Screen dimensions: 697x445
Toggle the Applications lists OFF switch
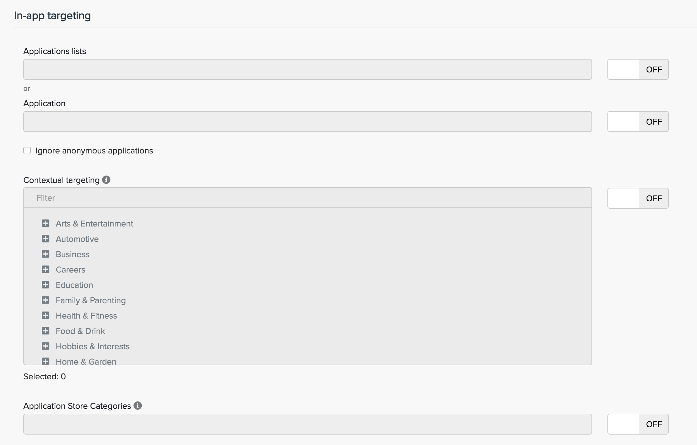pyautogui.click(x=638, y=69)
